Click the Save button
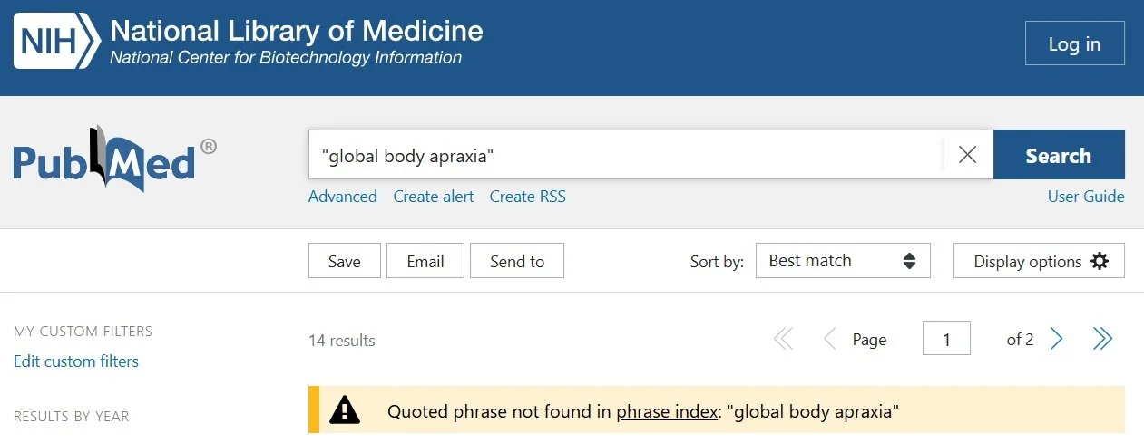The height and width of the screenshot is (443, 1144). 345,261
